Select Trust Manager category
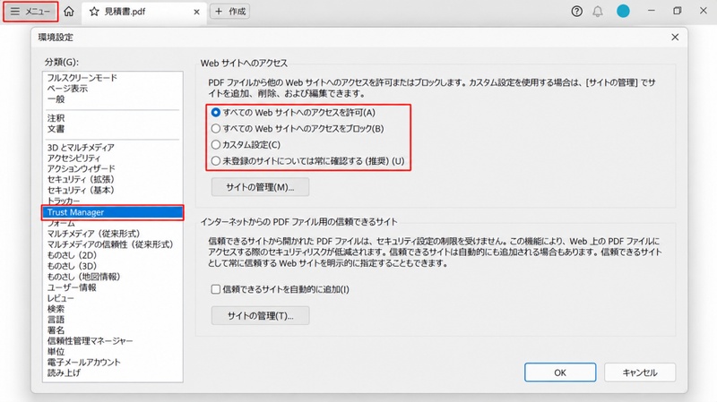Screen dimensions: 717x402 113,212
